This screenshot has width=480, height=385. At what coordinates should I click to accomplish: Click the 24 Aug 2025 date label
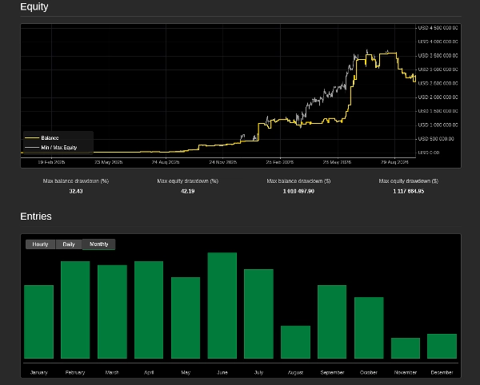click(x=166, y=162)
